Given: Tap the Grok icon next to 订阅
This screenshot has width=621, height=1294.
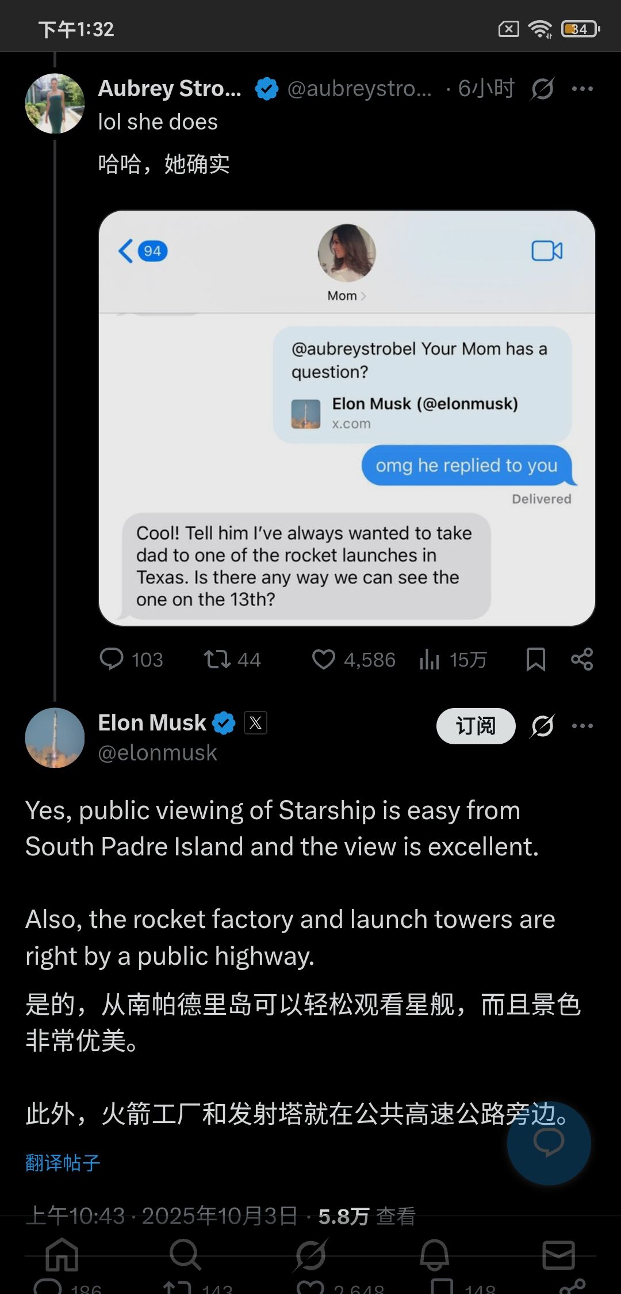Looking at the screenshot, I should click(x=542, y=726).
